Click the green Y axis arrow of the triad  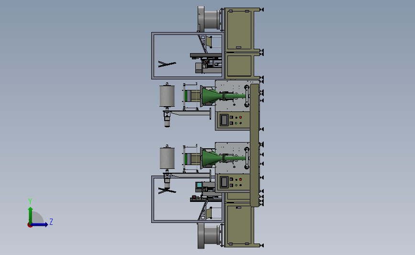point(31,215)
